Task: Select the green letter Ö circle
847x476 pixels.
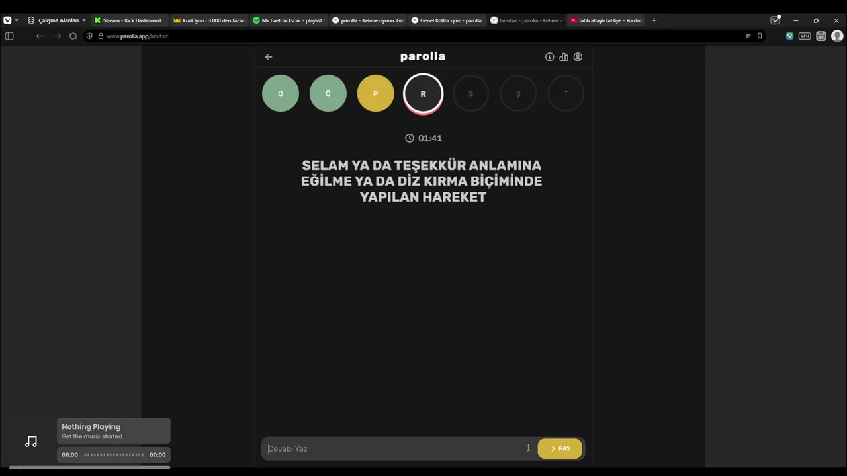Action: tap(328, 93)
